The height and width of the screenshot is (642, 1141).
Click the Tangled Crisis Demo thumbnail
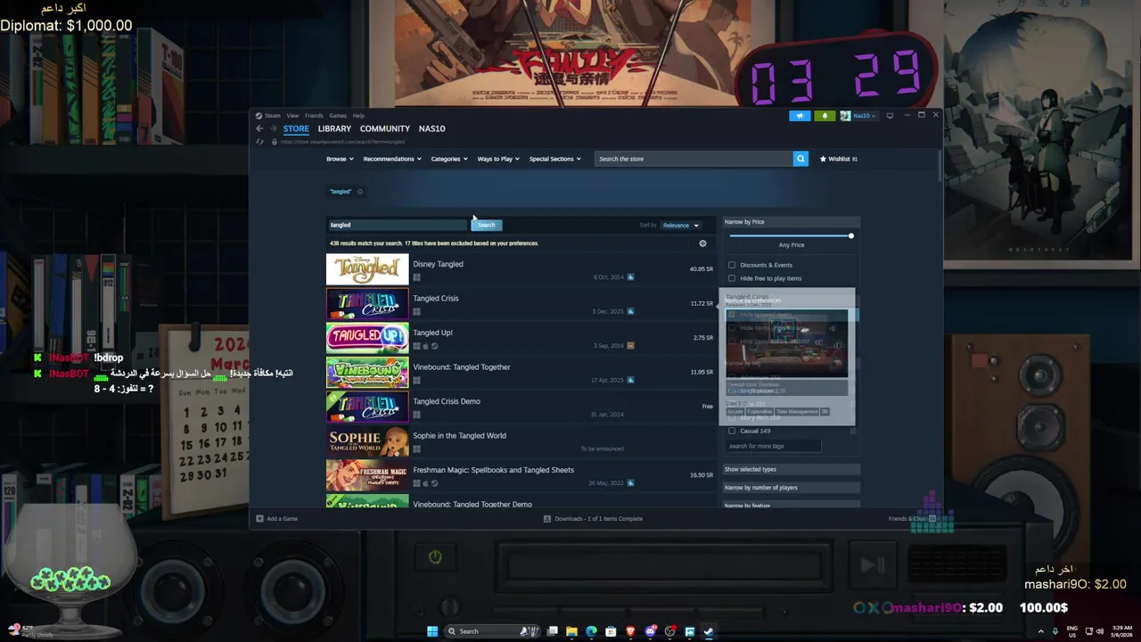coord(367,407)
